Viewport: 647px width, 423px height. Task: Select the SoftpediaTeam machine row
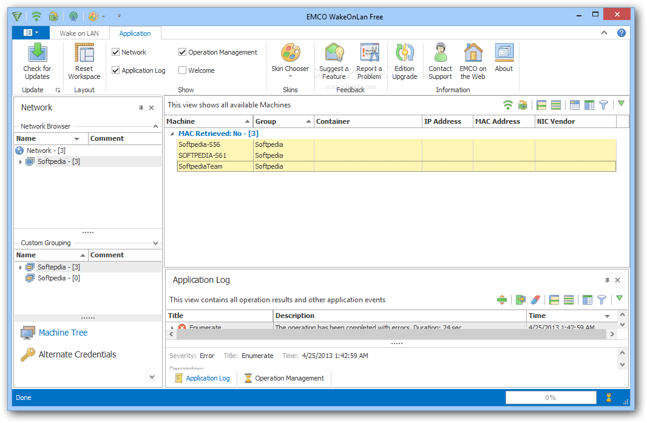[x=396, y=166]
